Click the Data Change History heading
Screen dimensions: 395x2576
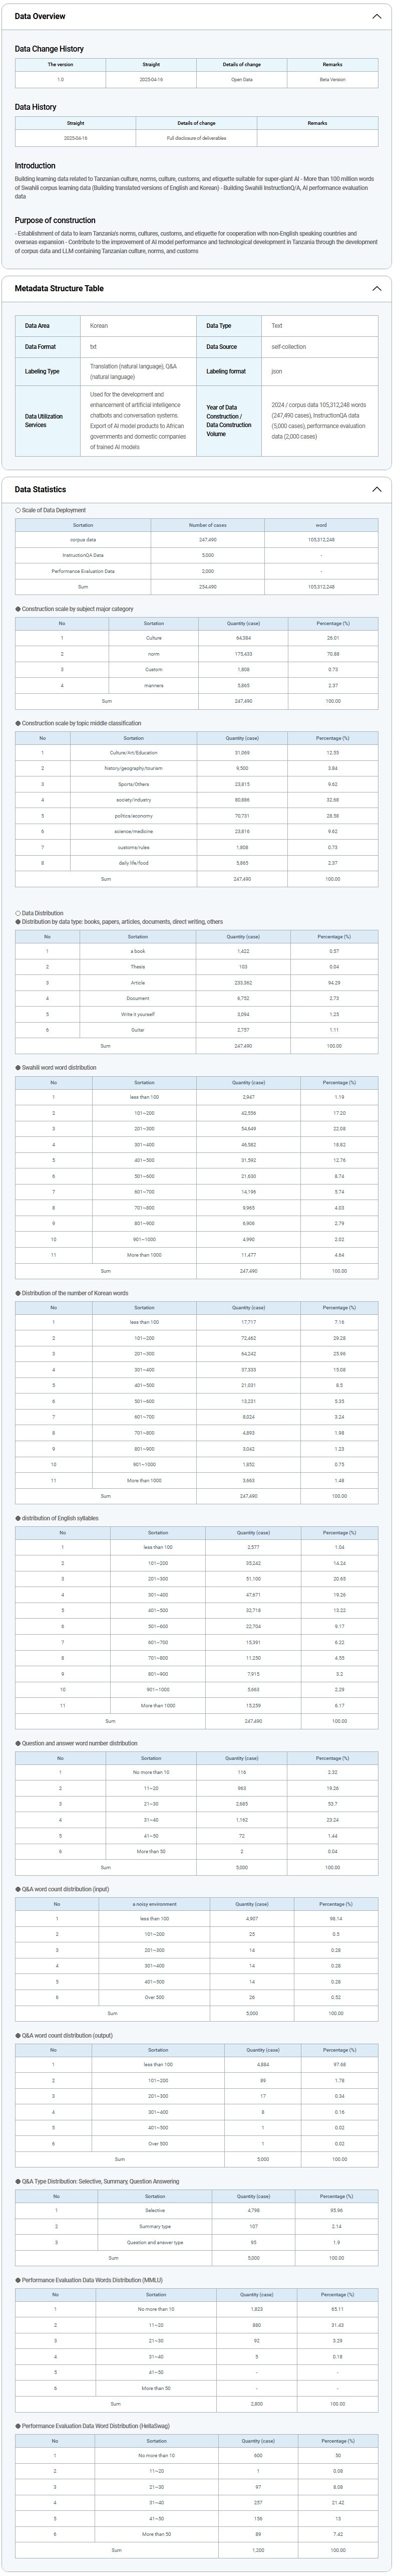point(49,49)
